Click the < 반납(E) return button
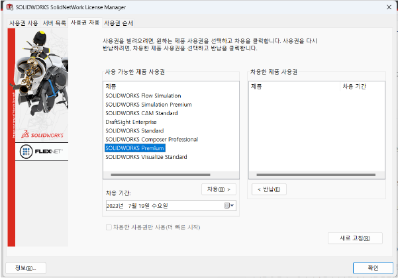Image resolution: width=398 pixels, height=278 pixels. click(269, 189)
